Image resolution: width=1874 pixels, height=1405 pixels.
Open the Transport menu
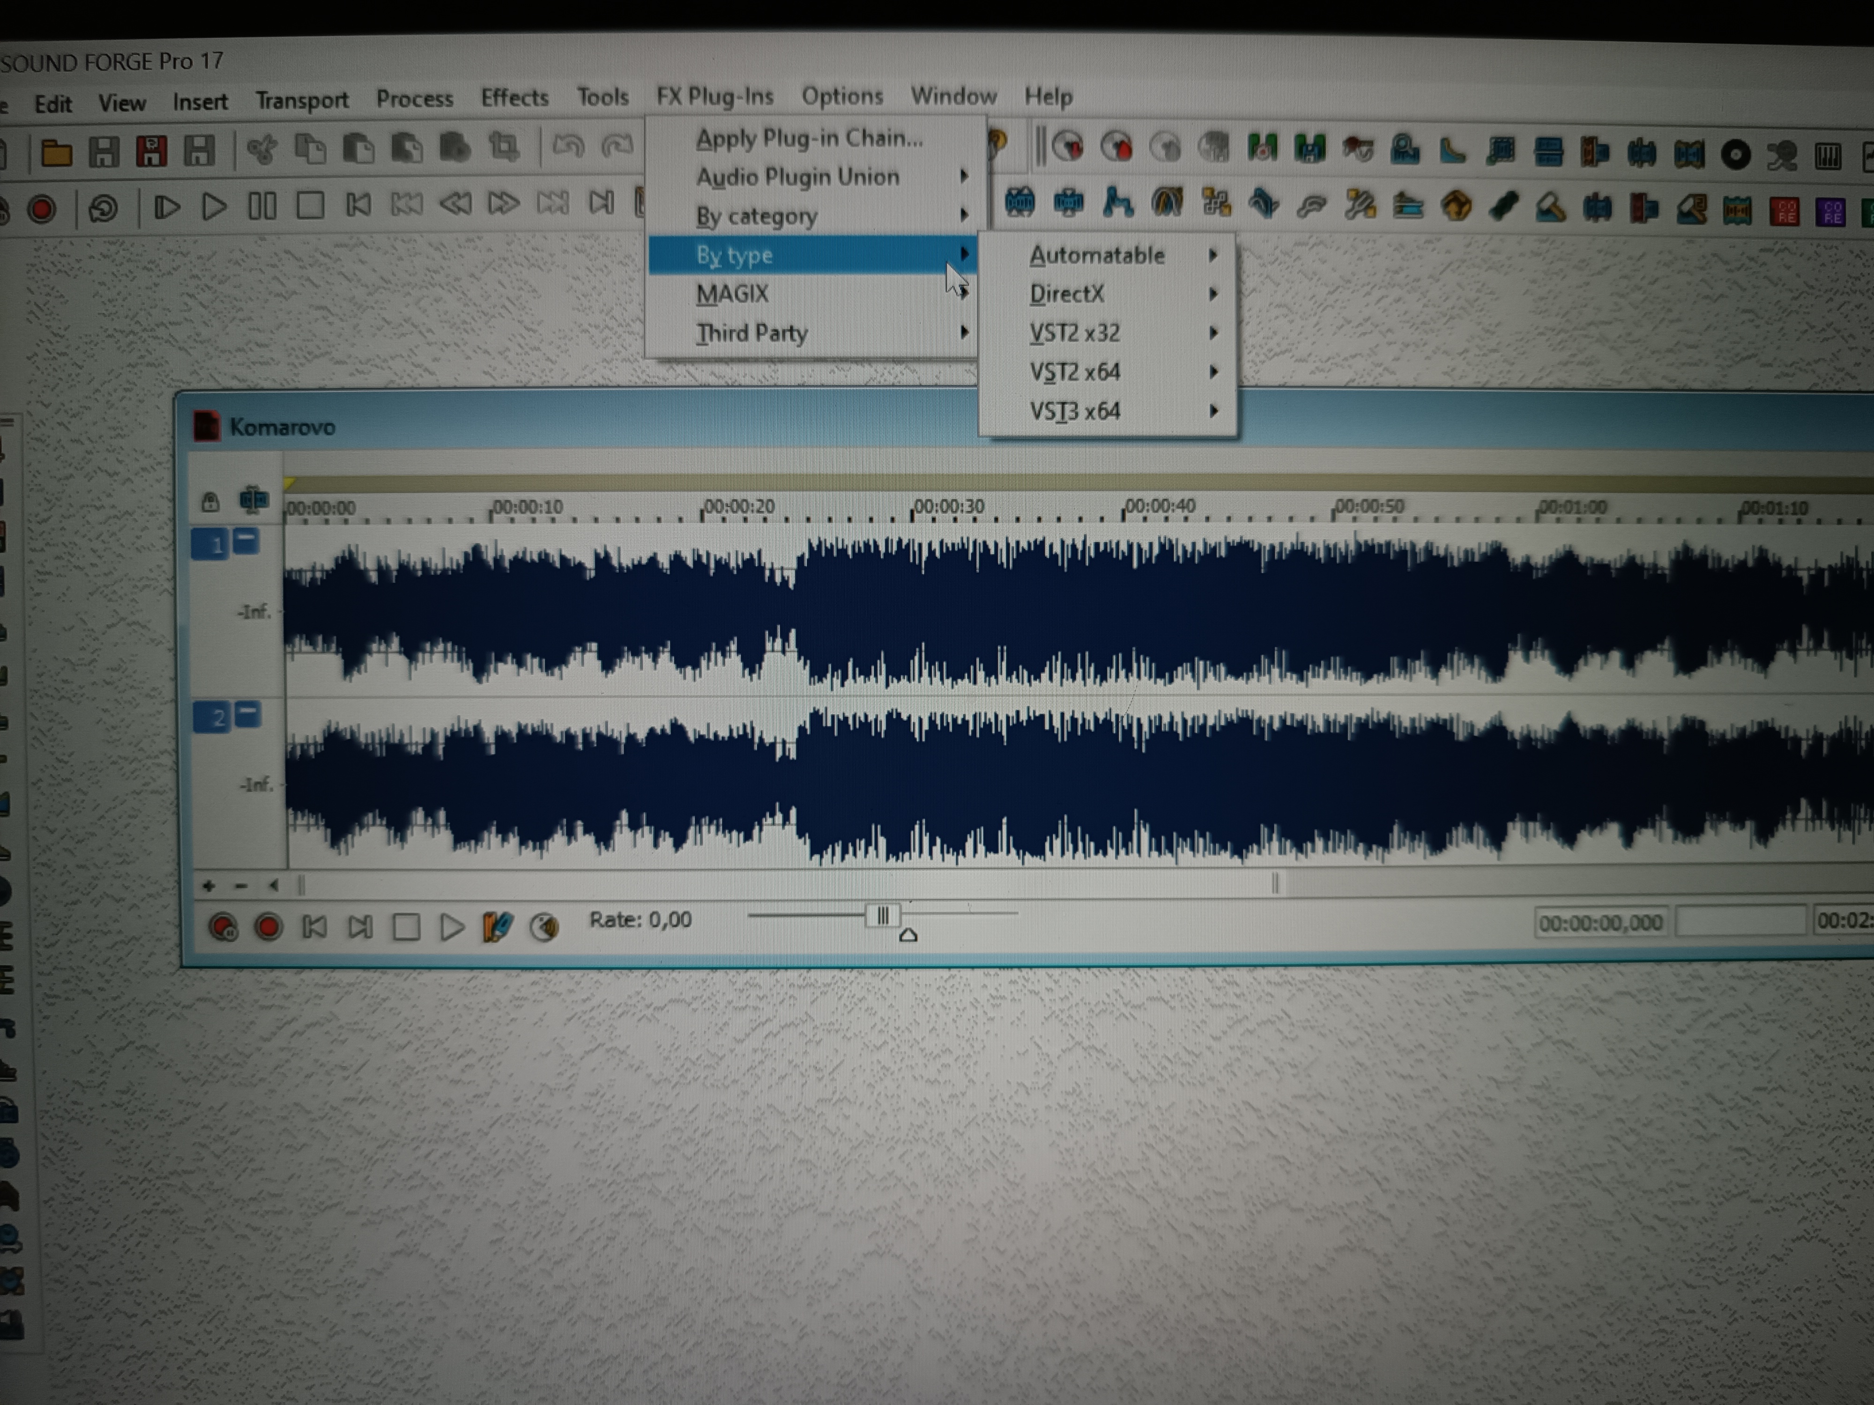[x=302, y=100]
